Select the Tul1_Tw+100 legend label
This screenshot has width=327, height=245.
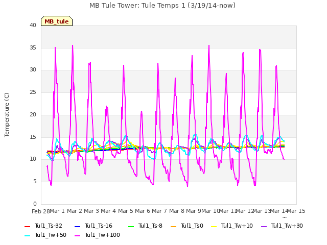[x=102, y=235]
